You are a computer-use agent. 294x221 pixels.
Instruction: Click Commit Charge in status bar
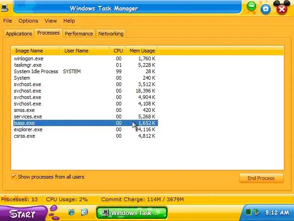point(142,199)
